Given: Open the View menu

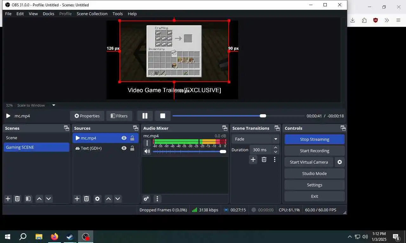Looking at the screenshot, I should (33, 14).
